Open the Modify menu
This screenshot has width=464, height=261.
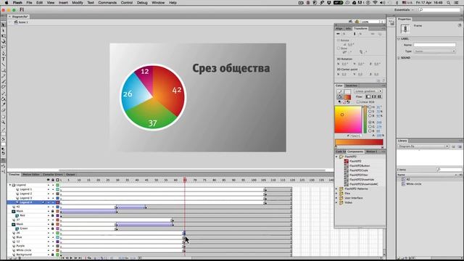pos(78,3)
